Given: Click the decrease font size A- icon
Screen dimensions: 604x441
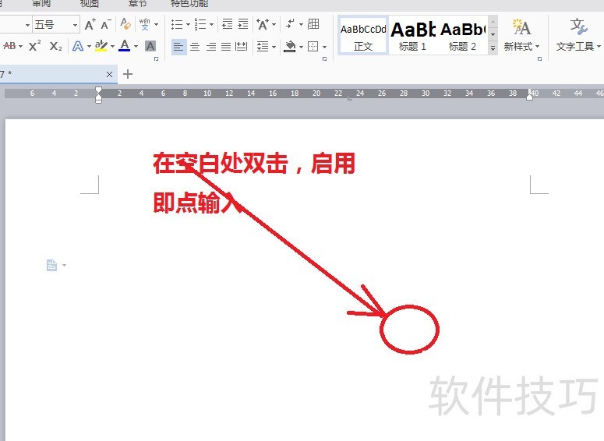Looking at the screenshot, I should pos(105,25).
